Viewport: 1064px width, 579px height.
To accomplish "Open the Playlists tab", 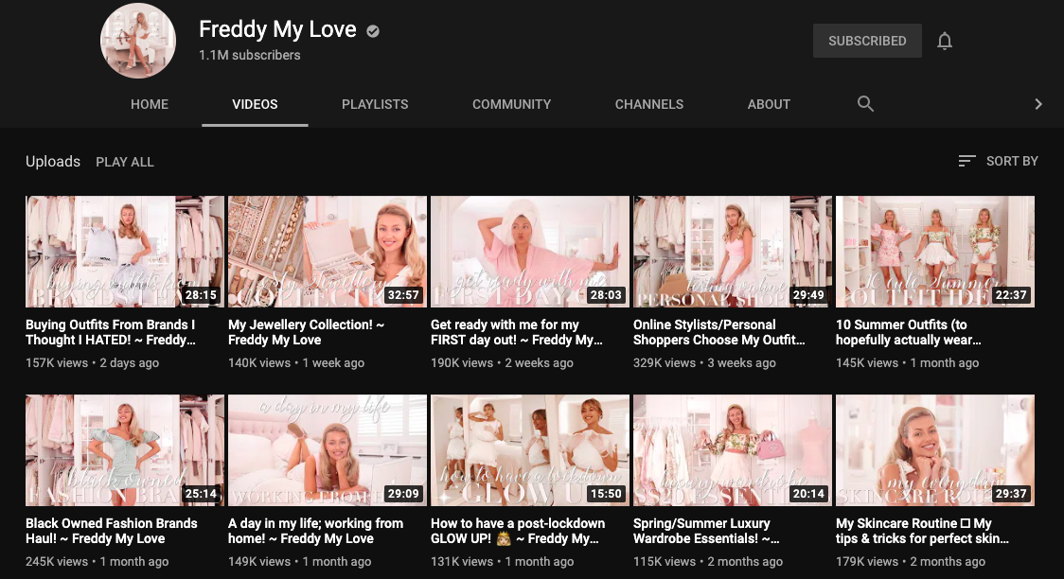I will pos(375,104).
